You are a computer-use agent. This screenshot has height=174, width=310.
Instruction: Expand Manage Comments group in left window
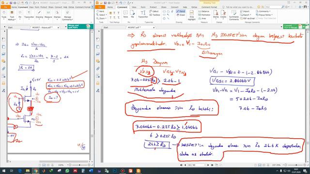[67, 15]
